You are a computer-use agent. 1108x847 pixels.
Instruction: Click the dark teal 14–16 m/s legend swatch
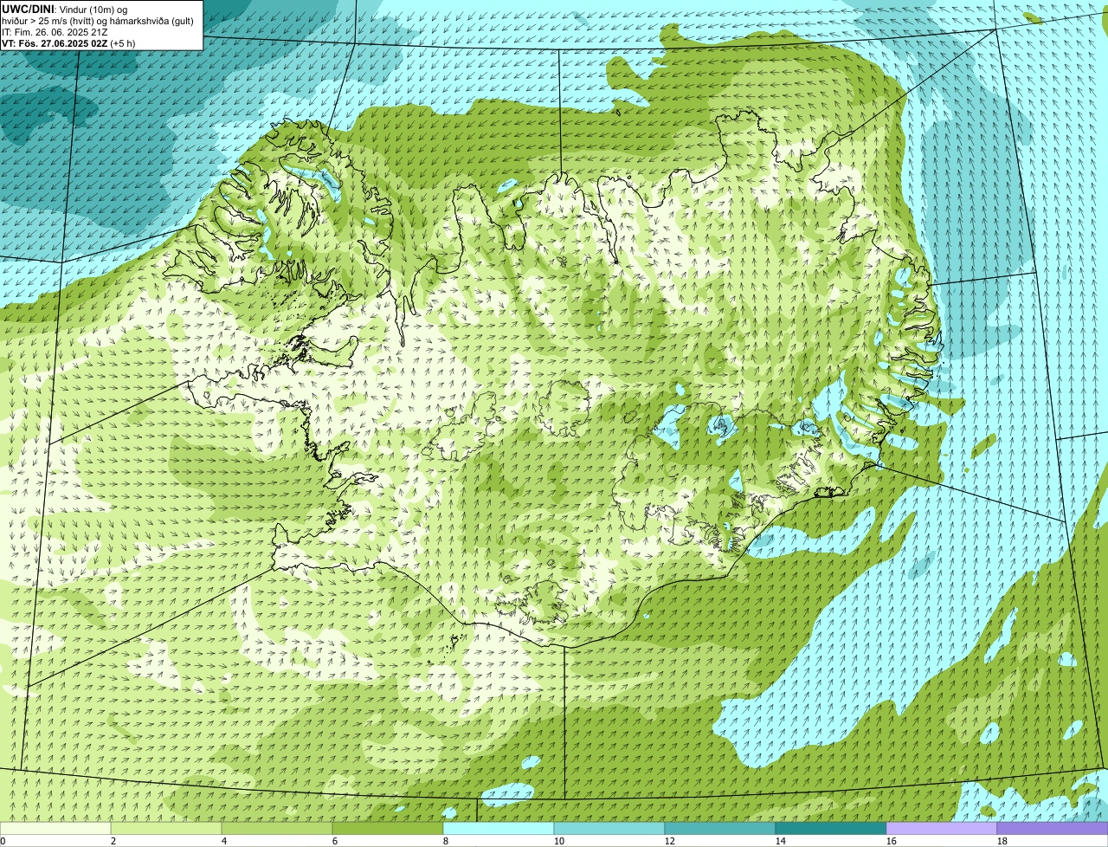(x=831, y=828)
